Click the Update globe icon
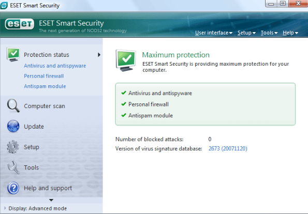 tap(13, 126)
